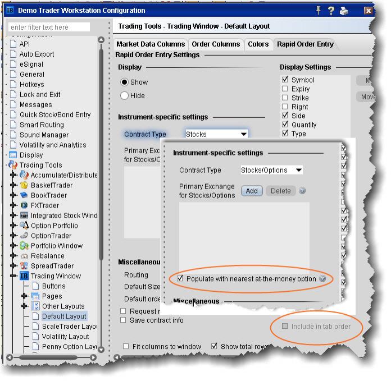Open the Colors tab
Screen dimensions: 391x381
pos(258,44)
